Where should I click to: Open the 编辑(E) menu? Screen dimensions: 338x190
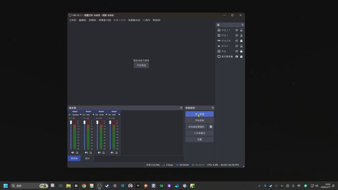point(82,20)
